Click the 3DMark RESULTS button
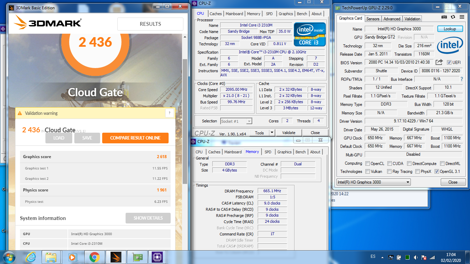This screenshot has height=264, width=470. [150, 24]
